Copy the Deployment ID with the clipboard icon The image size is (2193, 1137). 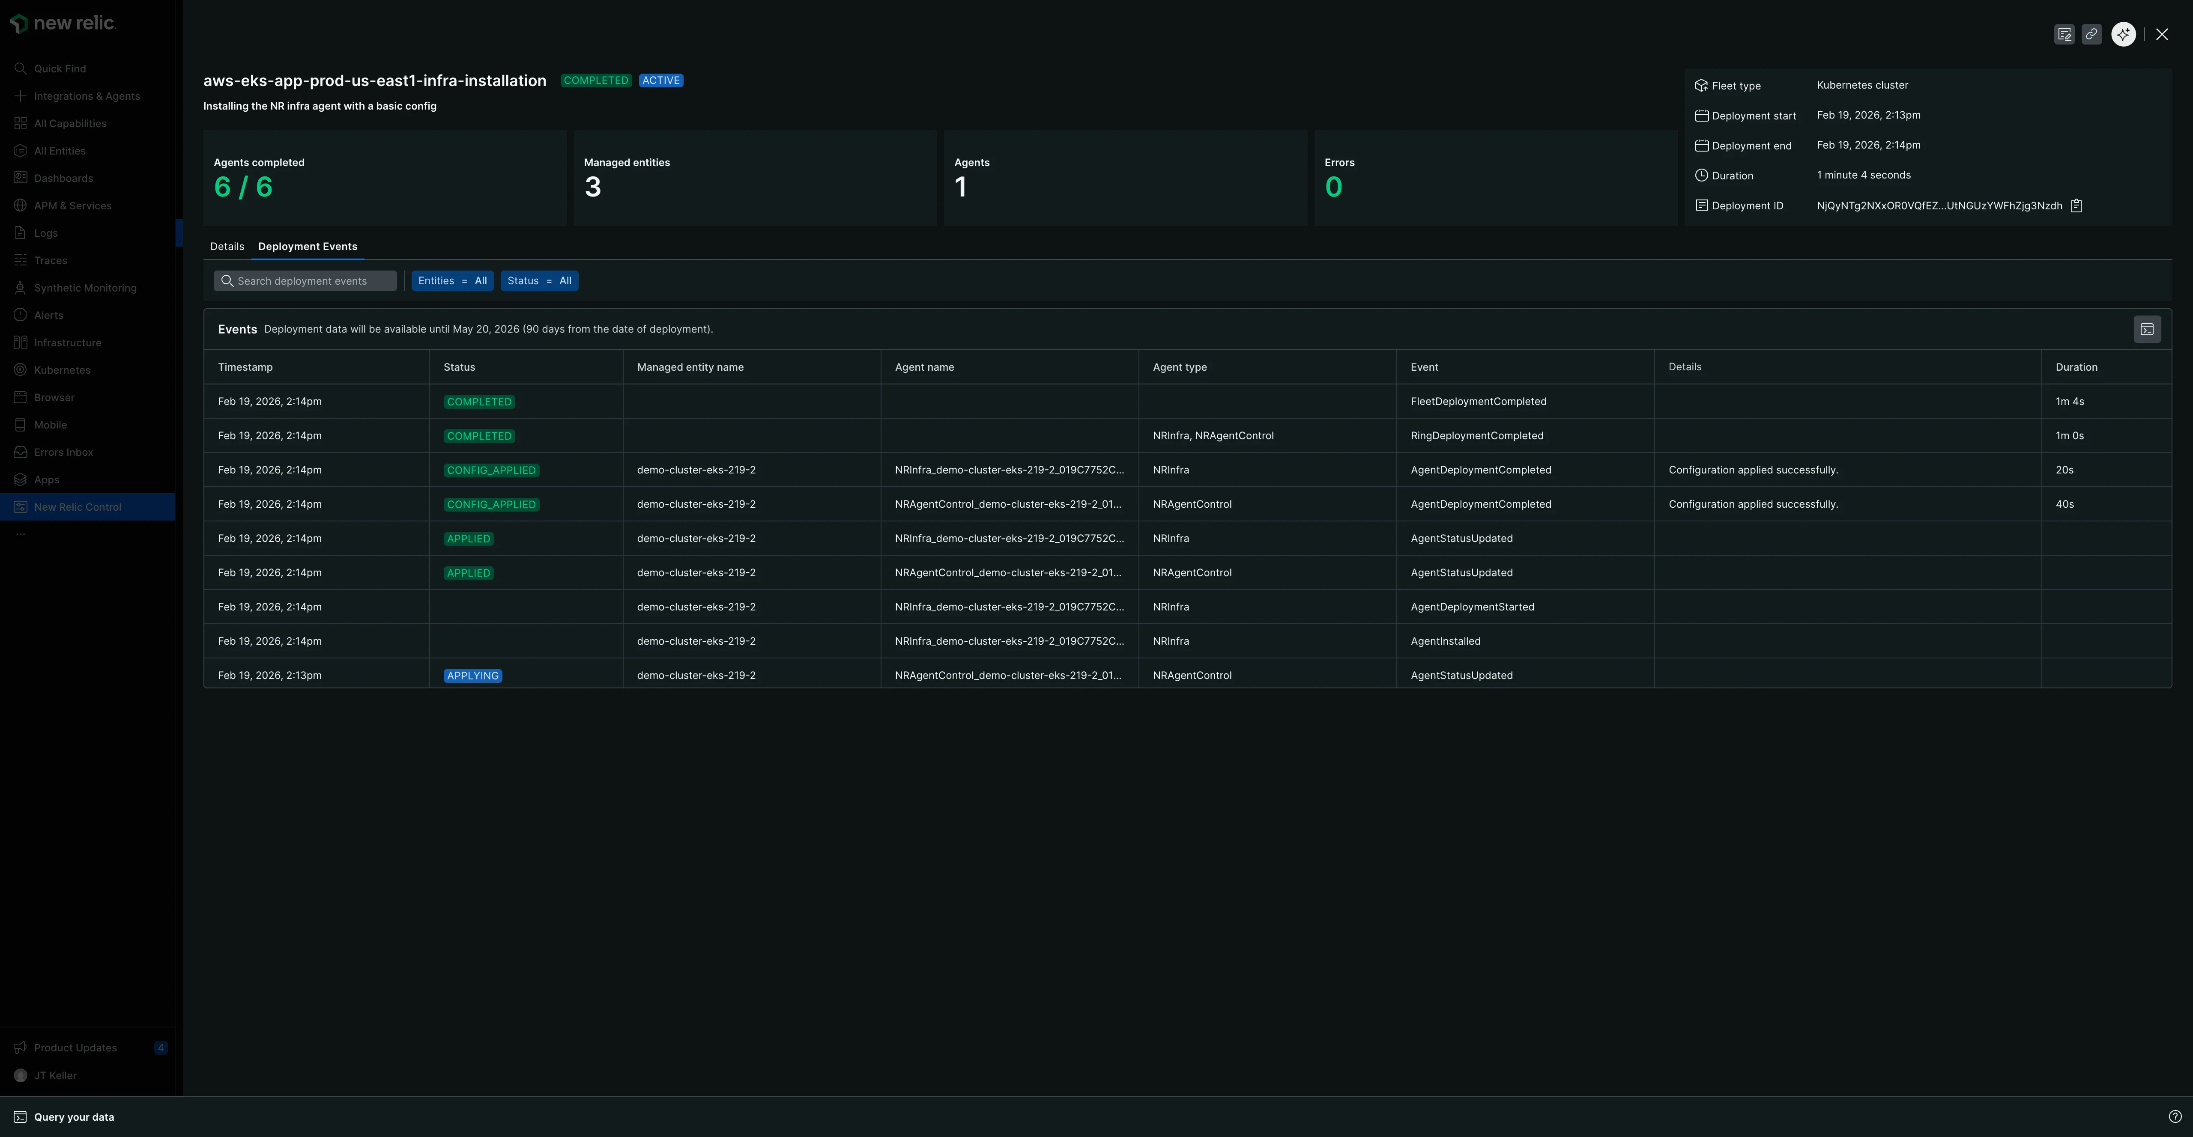[x=2077, y=205]
